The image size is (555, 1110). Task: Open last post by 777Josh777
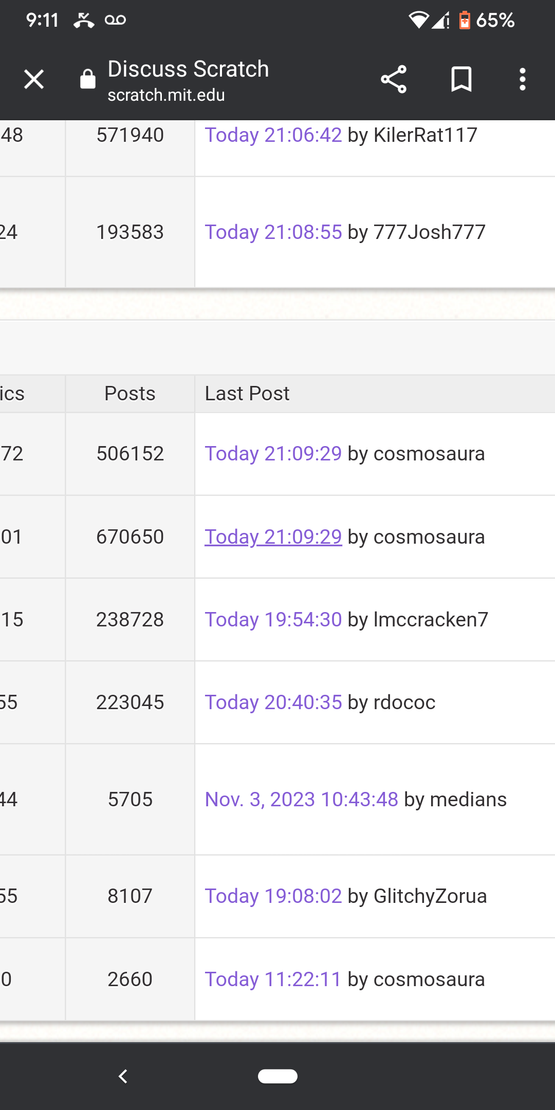point(273,232)
